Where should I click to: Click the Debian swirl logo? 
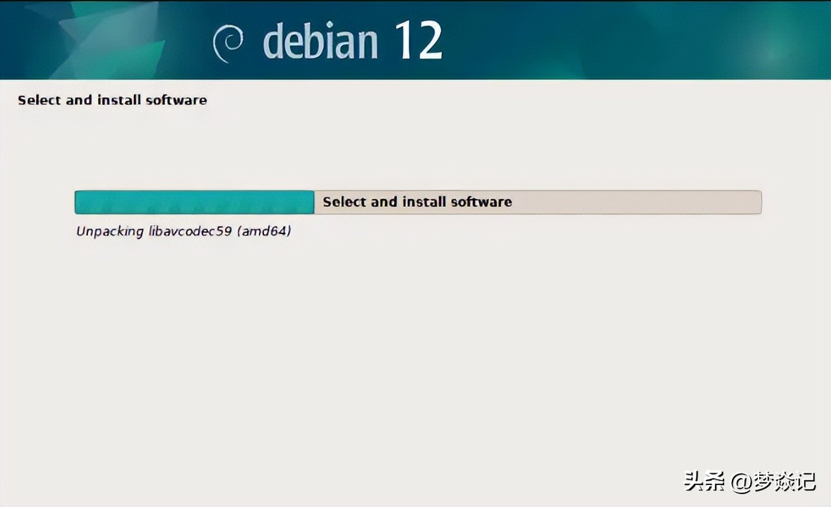coord(228,43)
